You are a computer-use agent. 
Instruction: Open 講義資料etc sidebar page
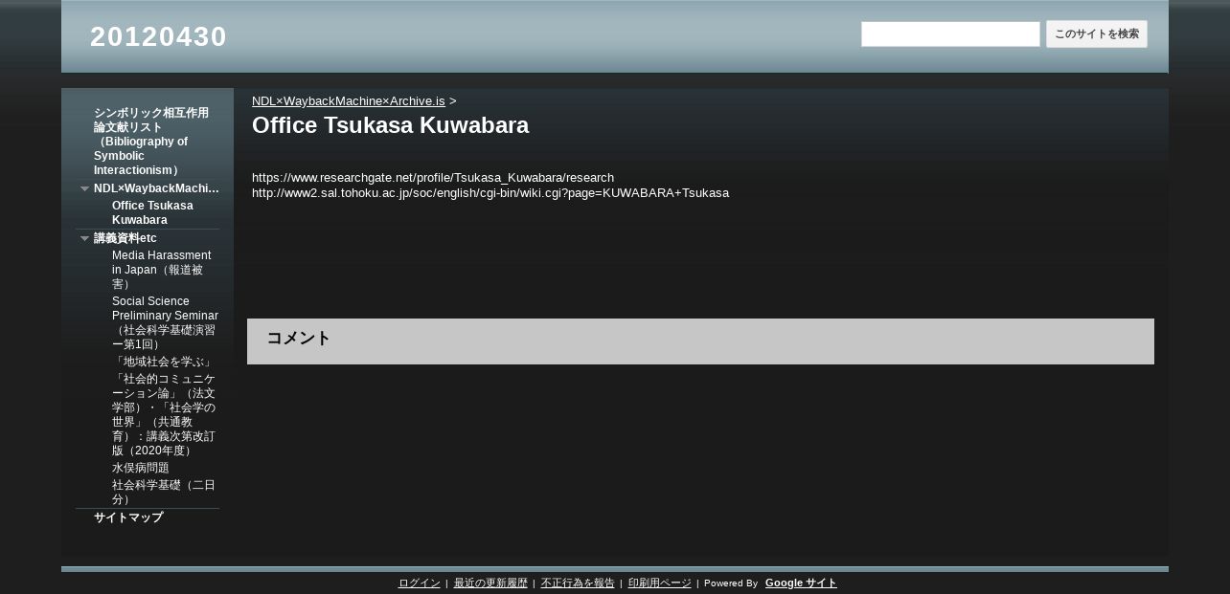click(x=125, y=238)
